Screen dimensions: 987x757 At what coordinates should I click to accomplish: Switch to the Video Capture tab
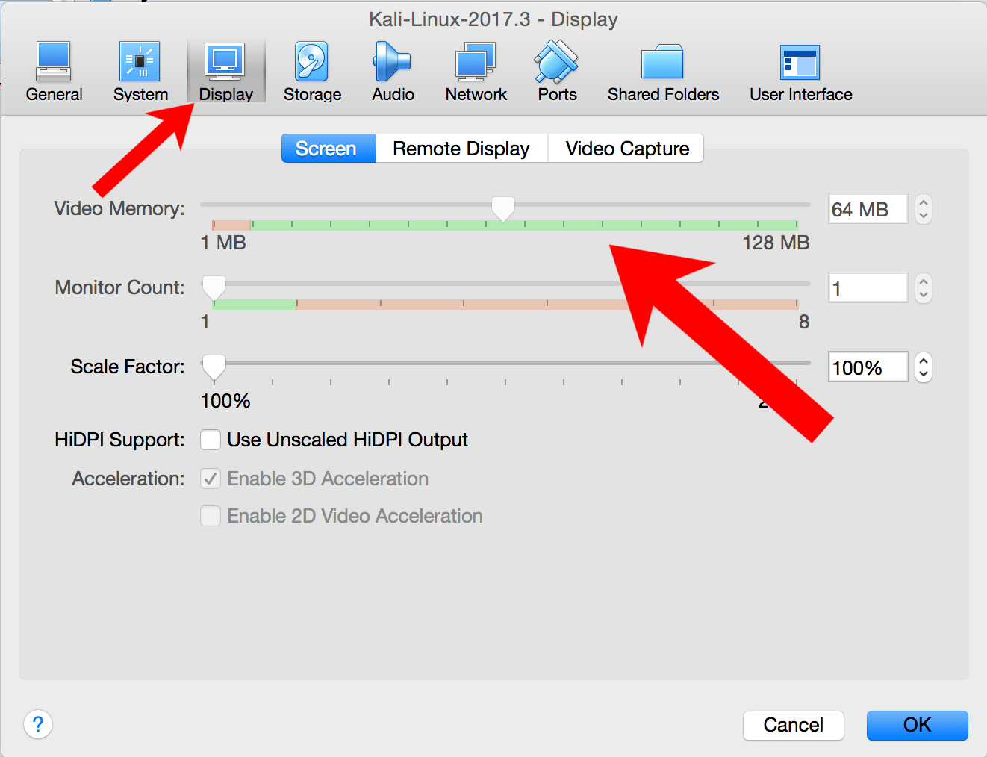pos(626,148)
